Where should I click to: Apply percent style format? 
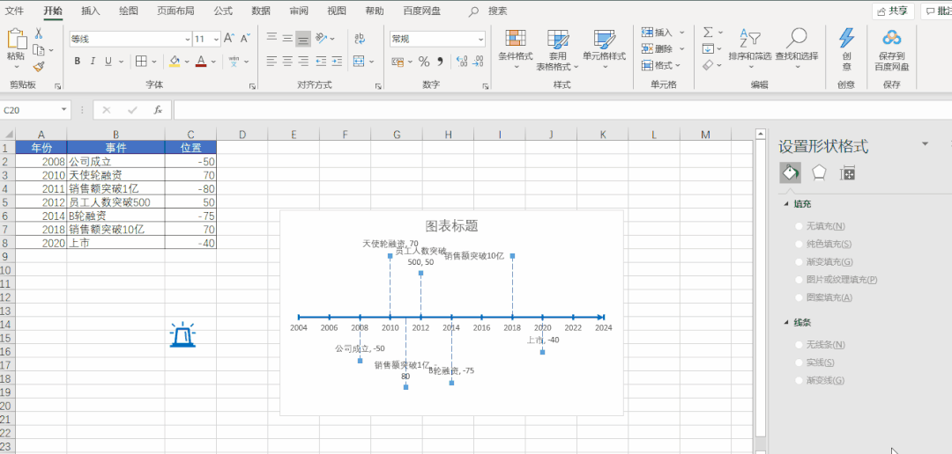424,62
